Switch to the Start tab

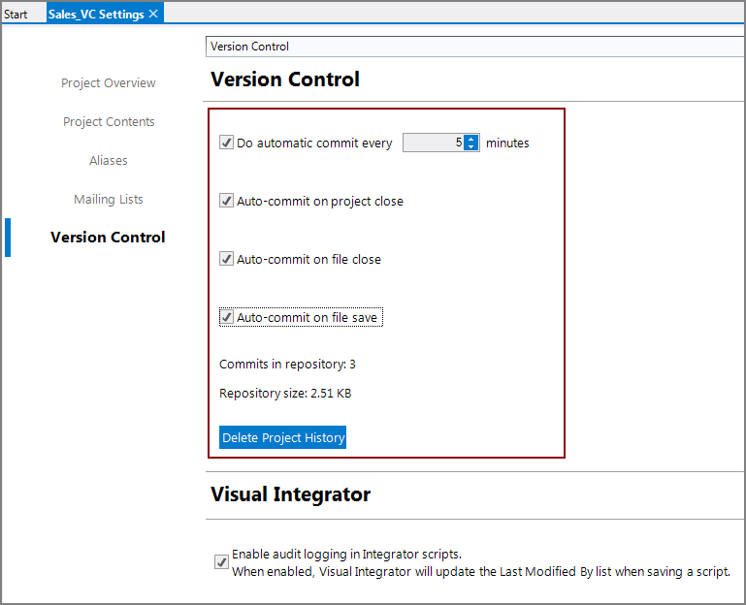click(16, 15)
